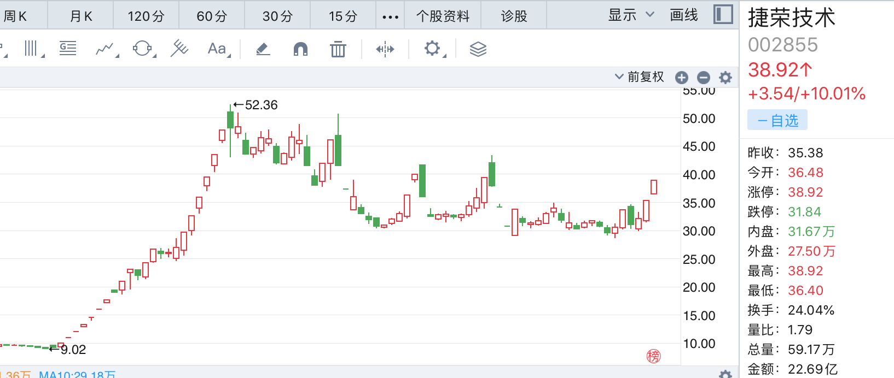Toggle the right sidebar panel layout
This screenshot has height=378, width=894.
coord(723,15)
